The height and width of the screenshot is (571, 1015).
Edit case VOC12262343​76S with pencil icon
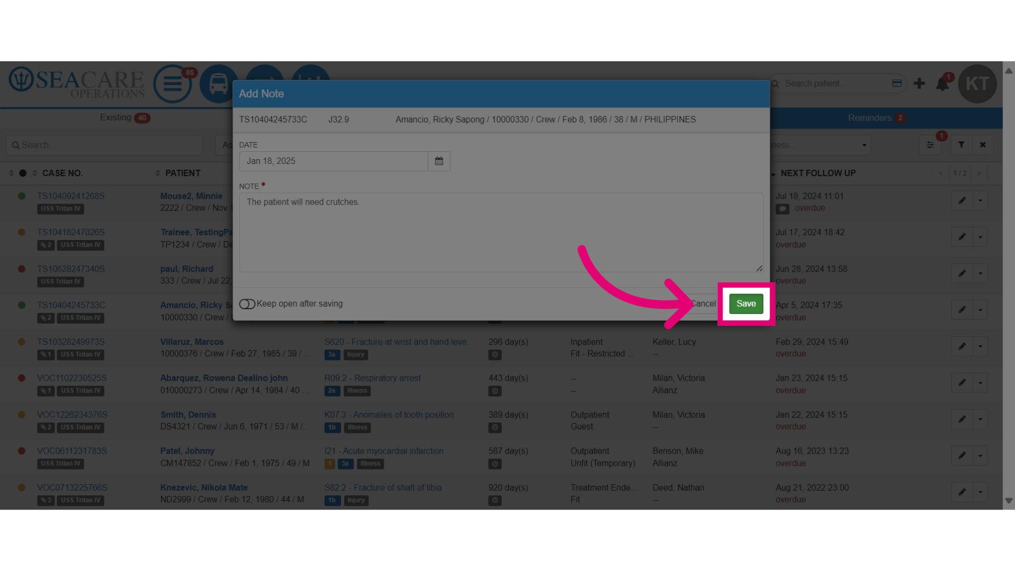click(962, 419)
